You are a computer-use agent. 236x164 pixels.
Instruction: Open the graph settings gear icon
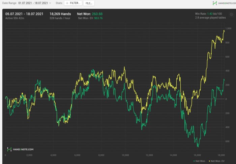231,14
